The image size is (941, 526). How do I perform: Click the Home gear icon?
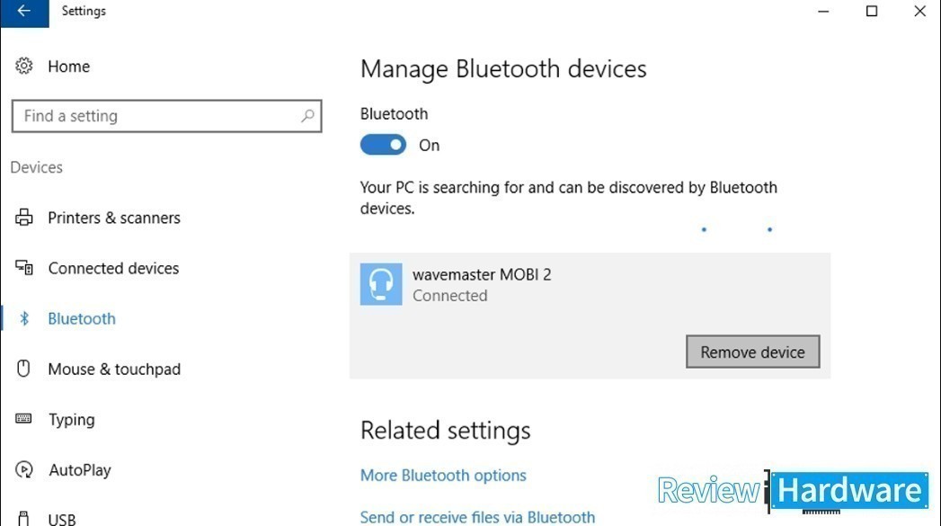pyautogui.click(x=24, y=66)
